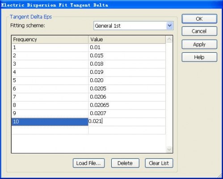The width and height of the screenshot is (223, 179).
Task: Cancel the dialog
Action: [x=199, y=31]
